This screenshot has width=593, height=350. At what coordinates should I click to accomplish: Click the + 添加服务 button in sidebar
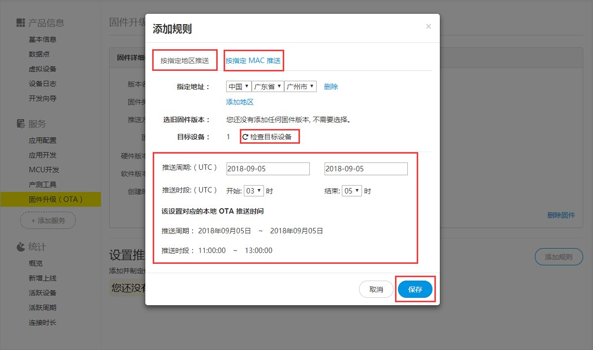(x=48, y=221)
